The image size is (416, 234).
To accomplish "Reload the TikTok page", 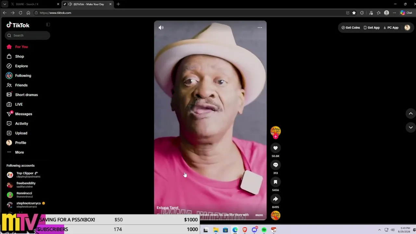I will point(20,13).
